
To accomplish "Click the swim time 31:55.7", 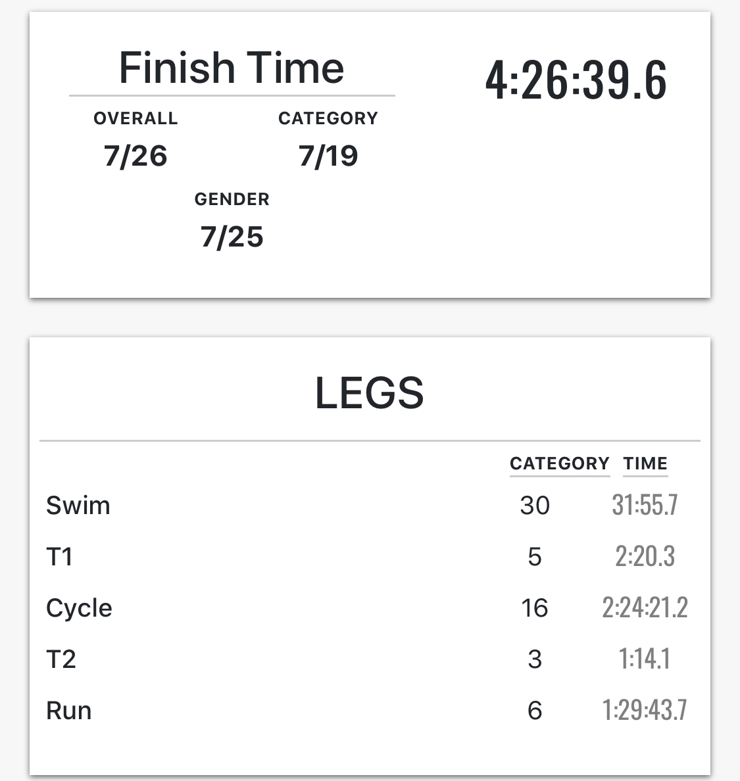I will [645, 505].
